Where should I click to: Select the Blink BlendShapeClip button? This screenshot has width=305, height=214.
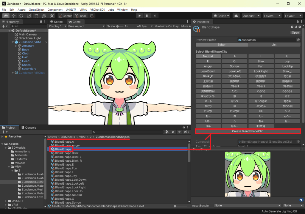click(261, 61)
